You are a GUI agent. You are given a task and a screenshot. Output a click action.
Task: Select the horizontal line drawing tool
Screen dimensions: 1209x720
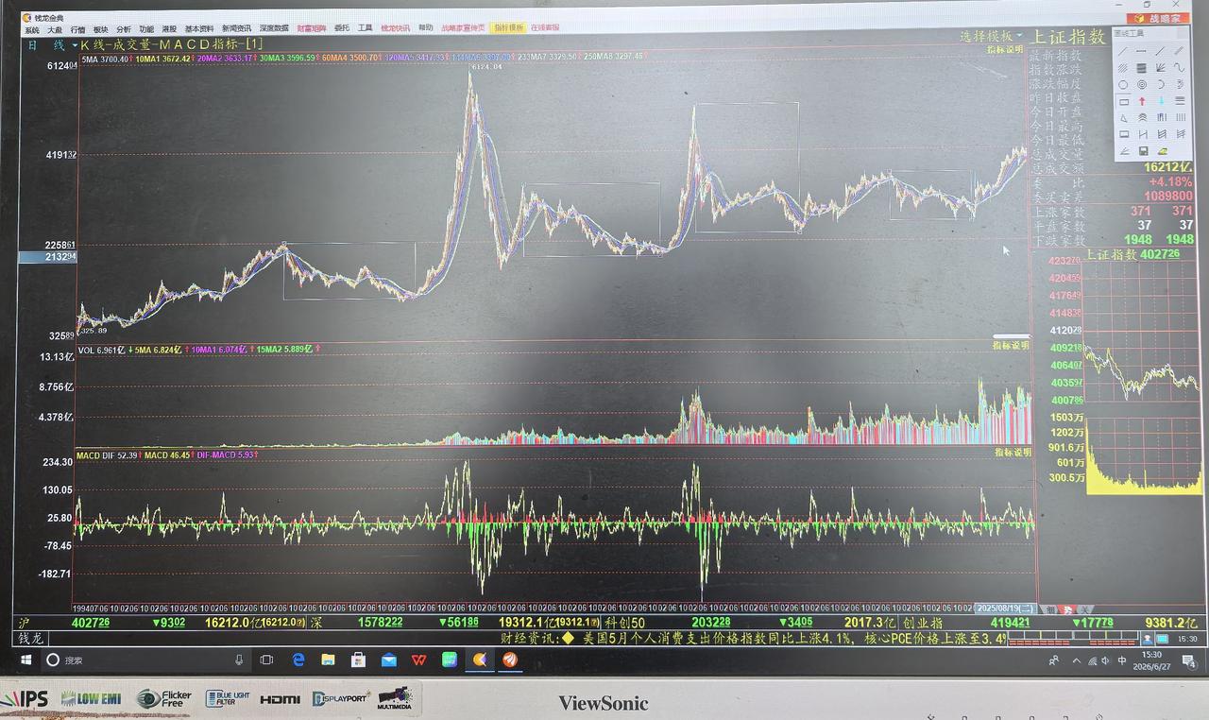tap(1142, 51)
